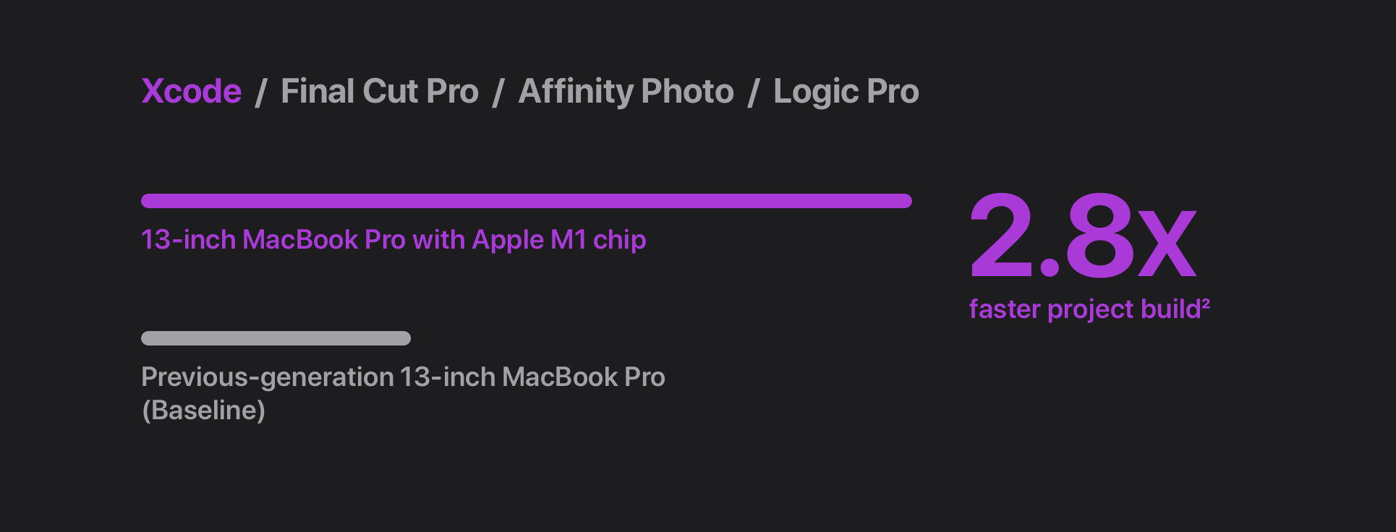The width and height of the screenshot is (1396, 532).
Task: Click the slash before Logic Pro
Action: pyautogui.click(x=754, y=93)
